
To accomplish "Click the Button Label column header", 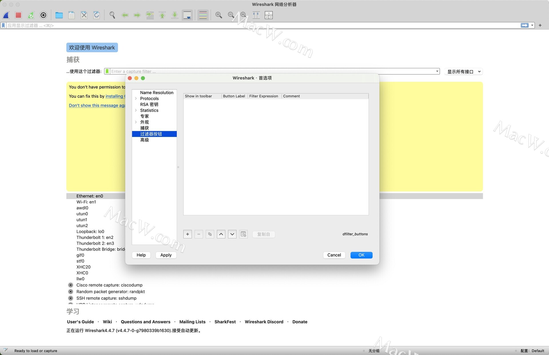I will pyautogui.click(x=234, y=96).
